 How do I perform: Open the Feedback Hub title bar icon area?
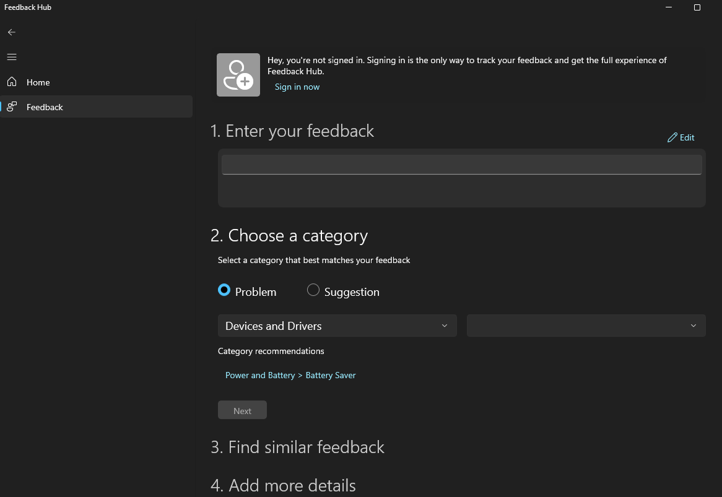pyautogui.click(x=27, y=7)
